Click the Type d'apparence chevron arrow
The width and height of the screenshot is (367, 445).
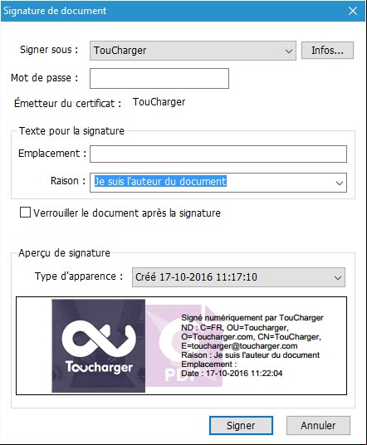pos(338,277)
